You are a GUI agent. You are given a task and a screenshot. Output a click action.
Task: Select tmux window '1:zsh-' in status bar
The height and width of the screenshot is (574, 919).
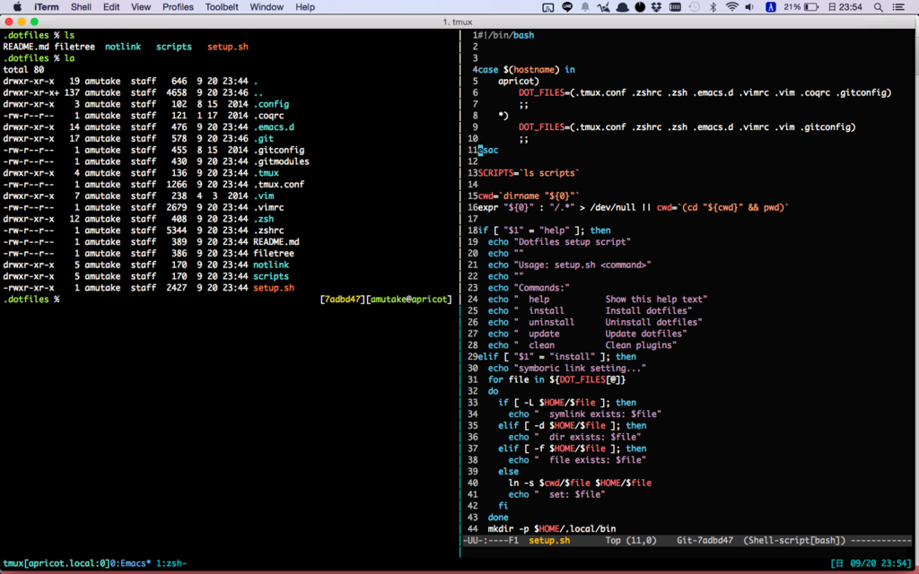[x=171, y=563]
